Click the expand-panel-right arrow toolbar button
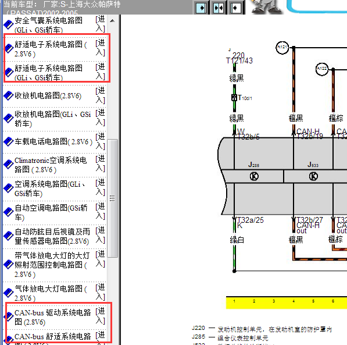Viewport: 347px width, 345px height. point(201,8)
